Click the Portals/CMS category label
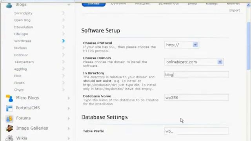 [28, 108]
